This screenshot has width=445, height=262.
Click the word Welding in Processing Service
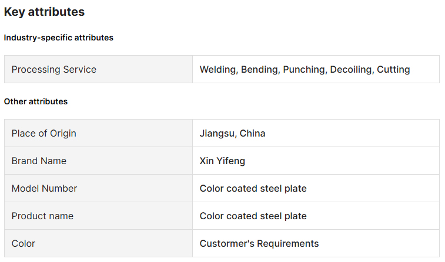219,69
